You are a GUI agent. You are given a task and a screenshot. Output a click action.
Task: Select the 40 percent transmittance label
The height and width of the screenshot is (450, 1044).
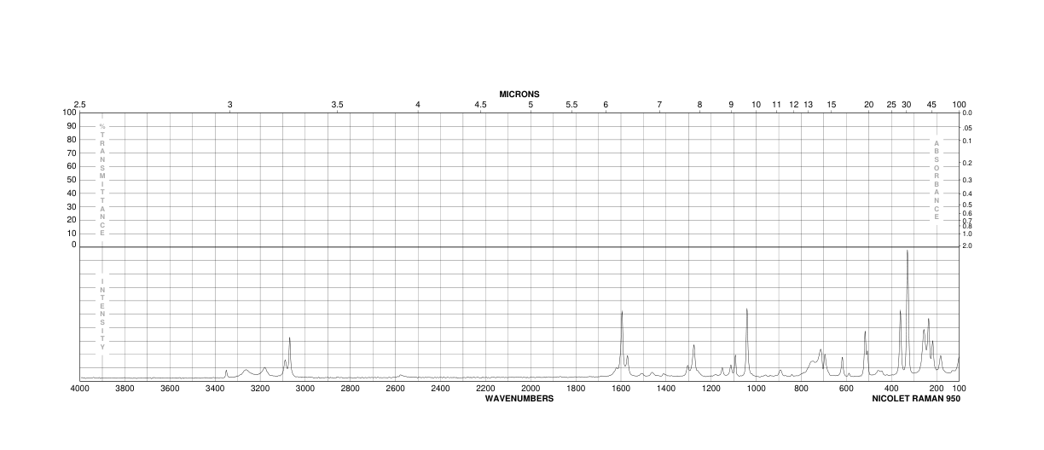click(x=72, y=193)
